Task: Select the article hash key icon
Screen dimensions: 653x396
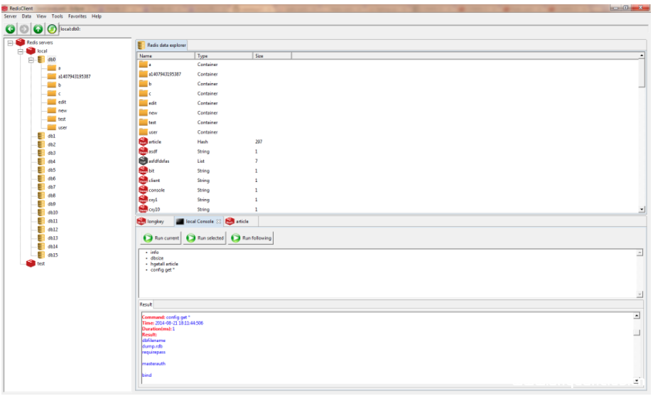Action: coord(143,142)
